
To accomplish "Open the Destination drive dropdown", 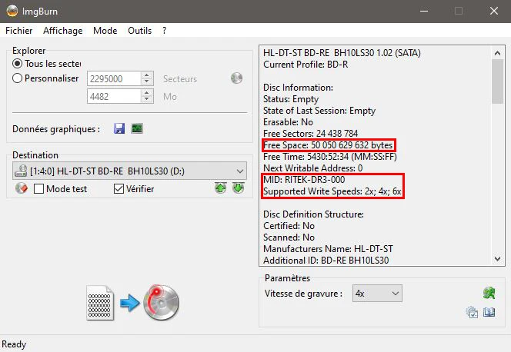I will click(x=130, y=171).
